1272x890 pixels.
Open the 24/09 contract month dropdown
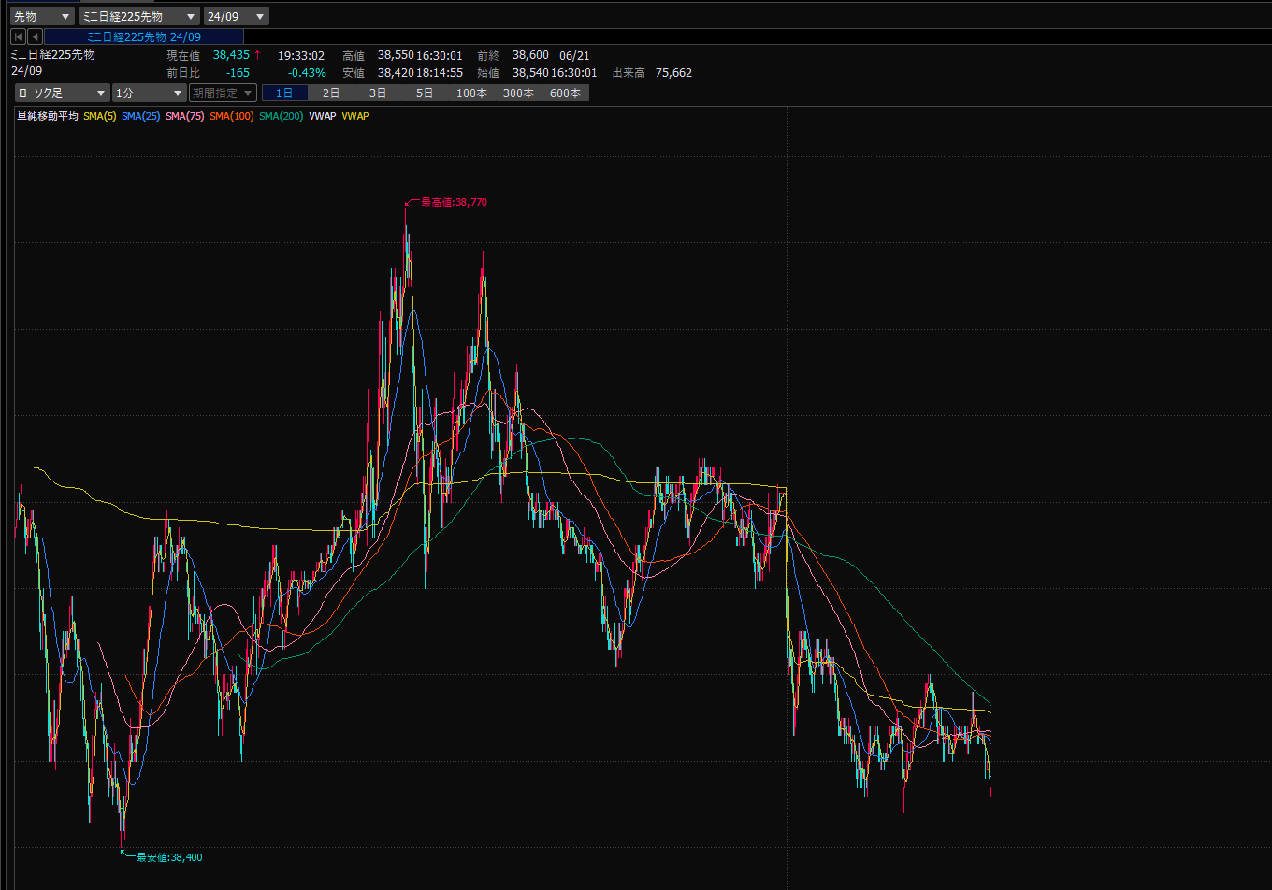pos(237,16)
